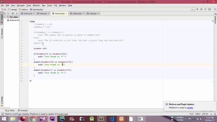Open the Structure tool window tab

point(2,34)
